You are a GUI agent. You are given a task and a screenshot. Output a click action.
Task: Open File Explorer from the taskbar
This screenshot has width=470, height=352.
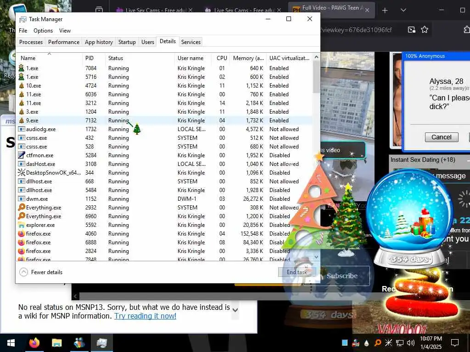pyautogui.click(x=56, y=343)
